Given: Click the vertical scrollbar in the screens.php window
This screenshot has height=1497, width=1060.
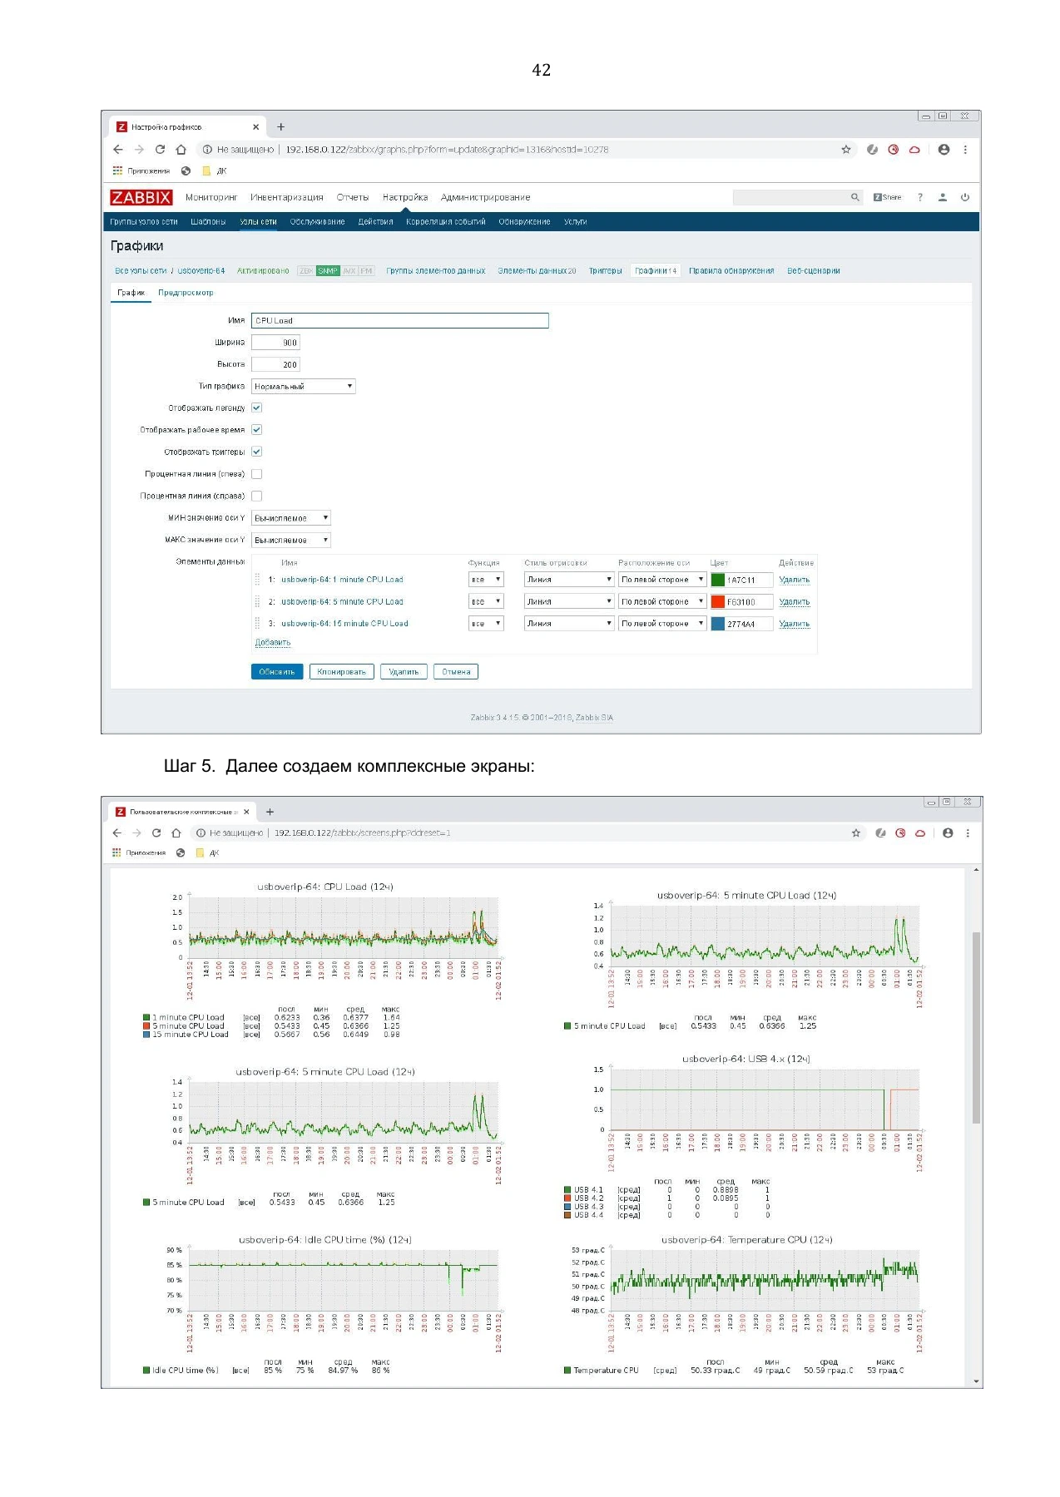Looking at the screenshot, I should pos(976,1028).
